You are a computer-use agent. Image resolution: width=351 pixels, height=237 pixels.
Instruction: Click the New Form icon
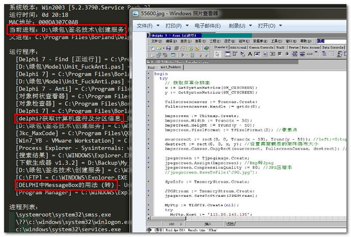click(x=173, y=55)
